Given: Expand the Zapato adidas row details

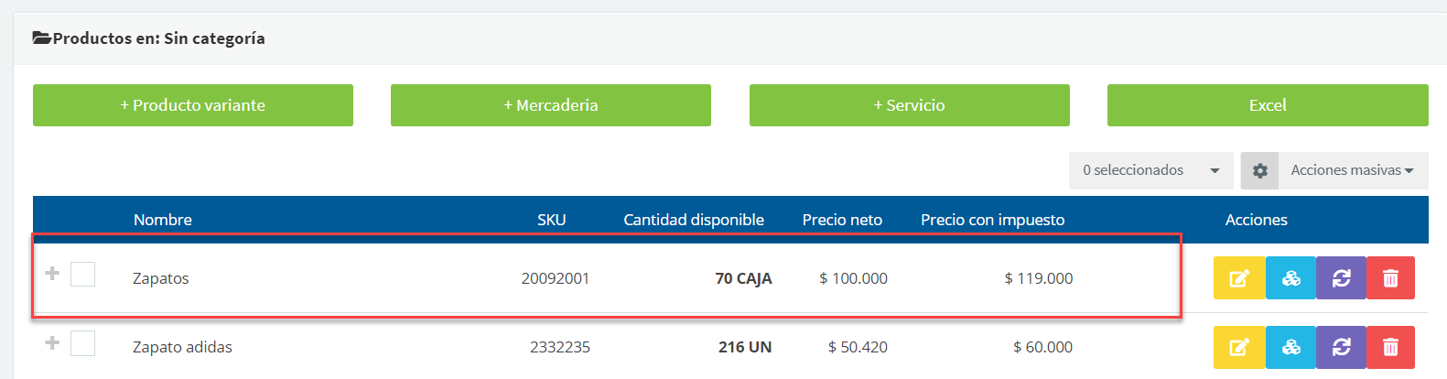Looking at the screenshot, I should point(52,342).
